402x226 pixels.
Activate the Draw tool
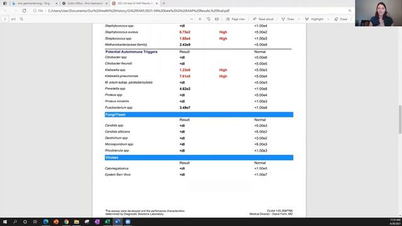coord(288,19)
